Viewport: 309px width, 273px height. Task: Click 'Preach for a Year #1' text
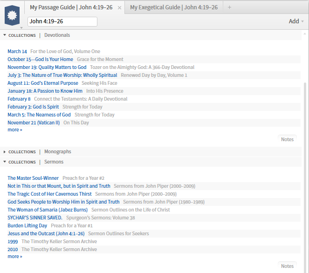click(72, 225)
